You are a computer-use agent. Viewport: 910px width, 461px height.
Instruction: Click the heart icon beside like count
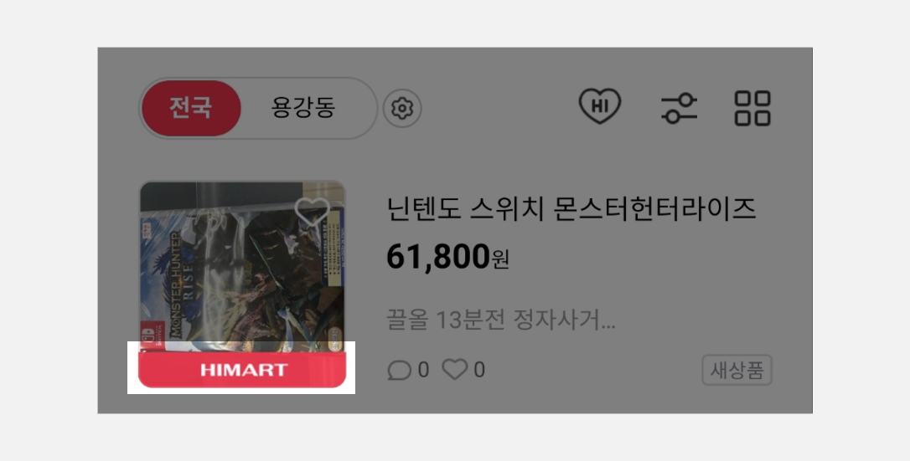pyautogui.click(x=455, y=369)
